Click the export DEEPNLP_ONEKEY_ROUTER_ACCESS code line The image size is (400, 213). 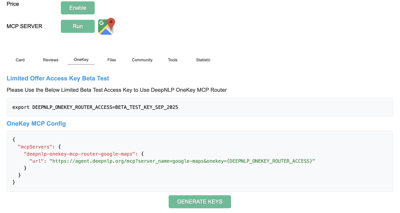95,107
